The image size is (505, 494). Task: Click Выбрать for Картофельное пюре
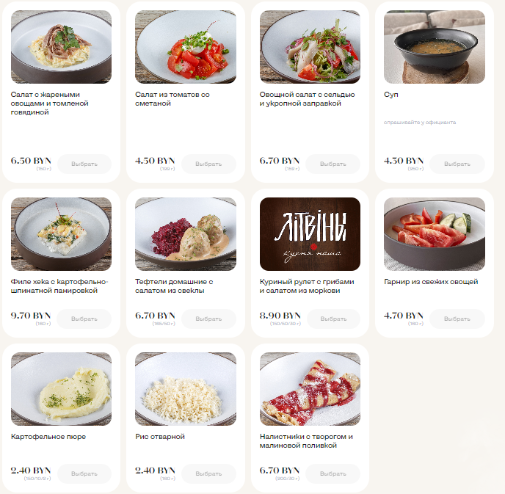[84, 473]
